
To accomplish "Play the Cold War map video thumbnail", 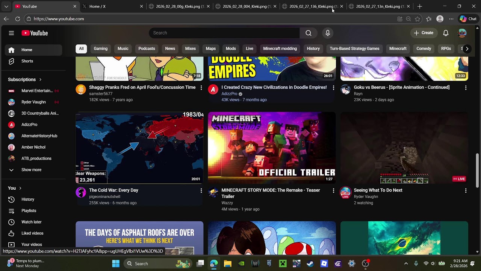I will point(139,148).
